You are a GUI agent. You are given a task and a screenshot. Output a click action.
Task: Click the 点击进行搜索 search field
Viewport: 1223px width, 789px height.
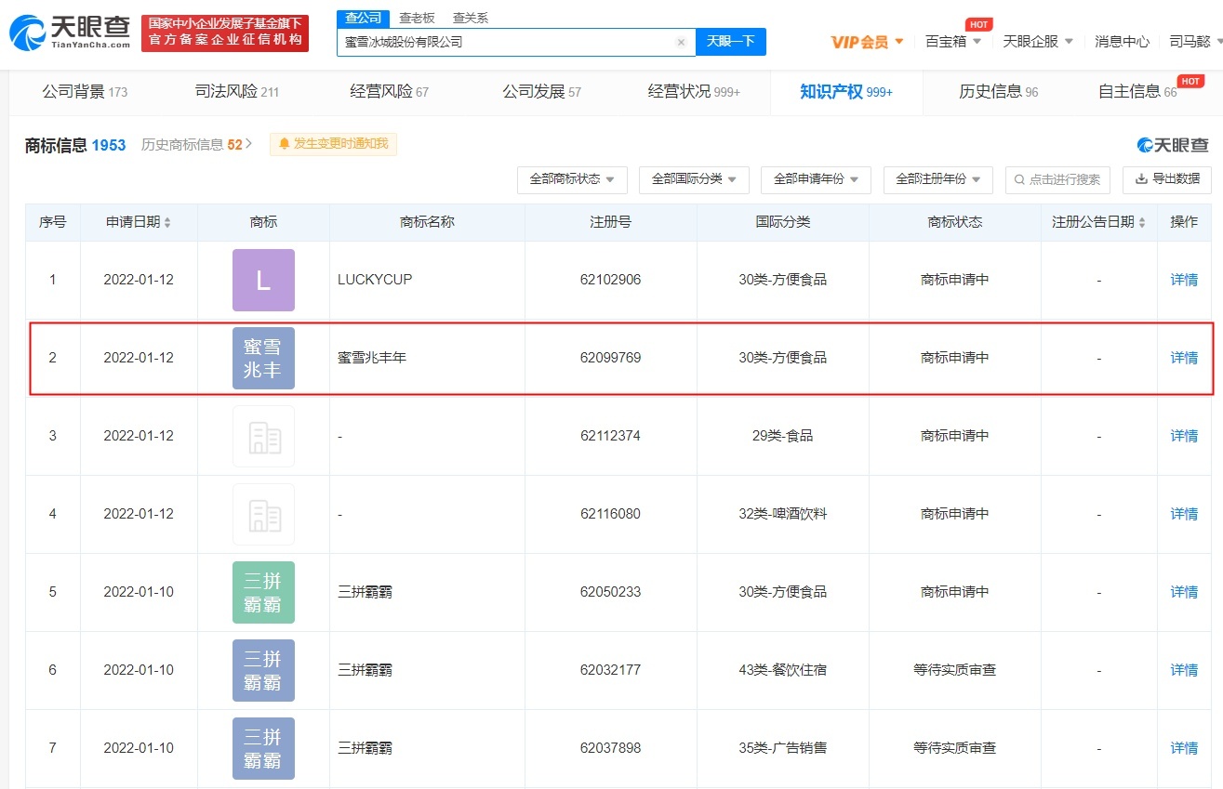click(1058, 179)
